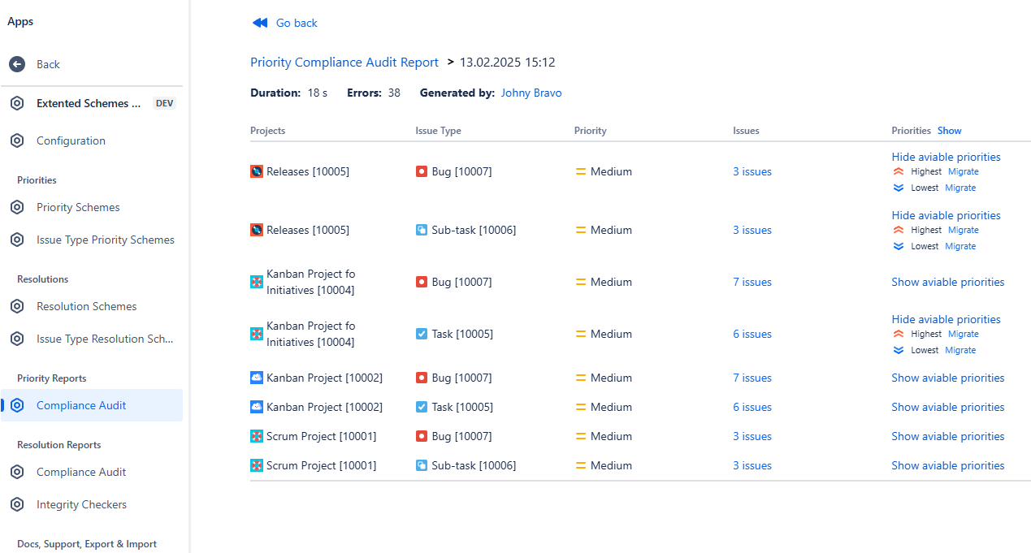
Task: Show available priorities for Kanban Project Bug row
Action: pyautogui.click(x=947, y=378)
